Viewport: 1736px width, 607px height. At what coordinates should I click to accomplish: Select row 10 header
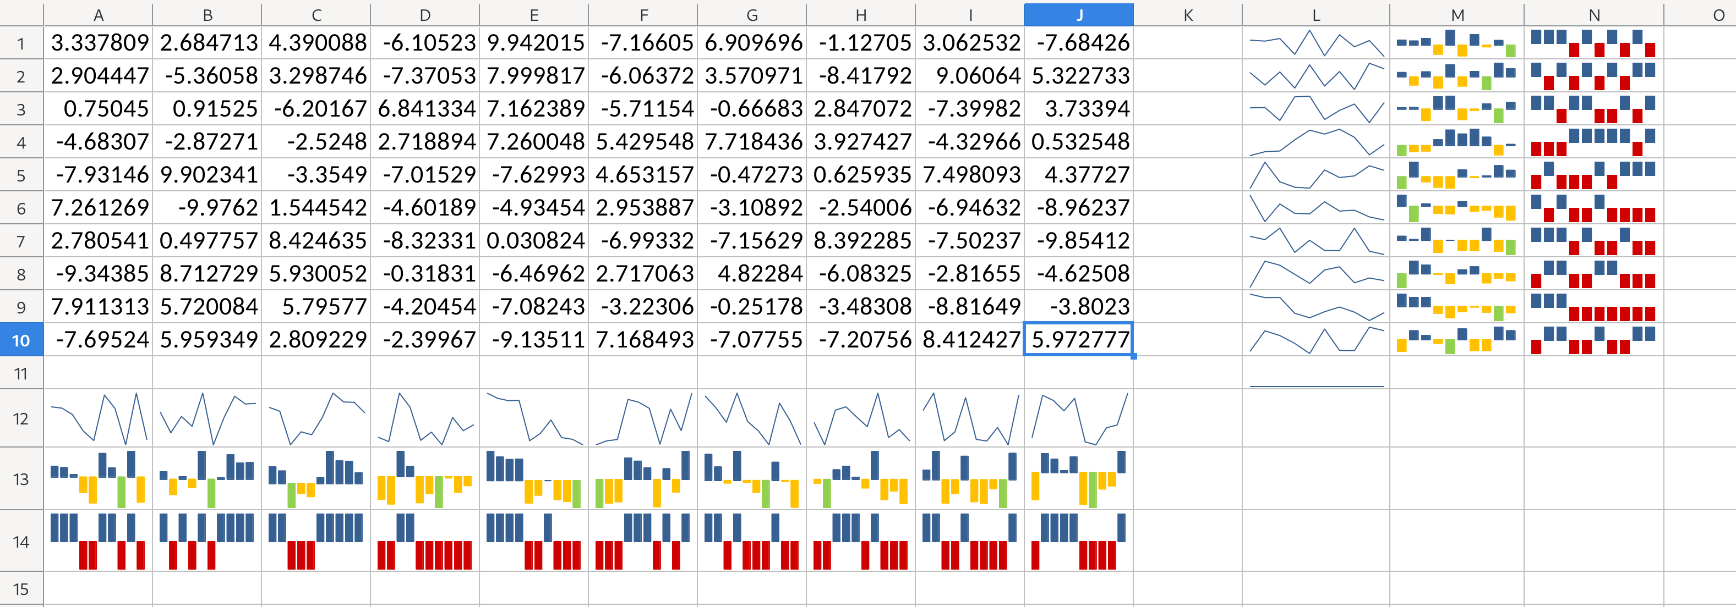(x=21, y=340)
